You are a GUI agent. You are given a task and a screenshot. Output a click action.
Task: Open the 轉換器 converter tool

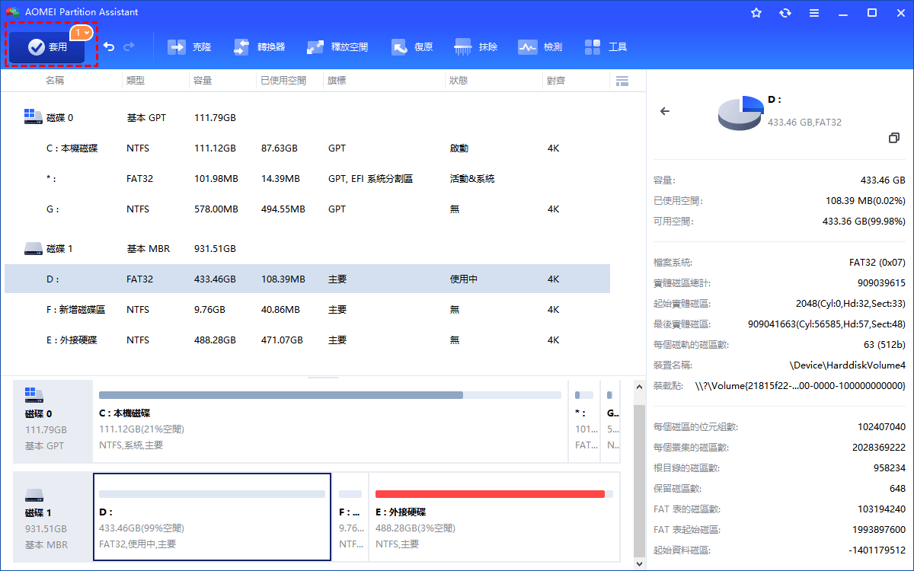(x=259, y=47)
